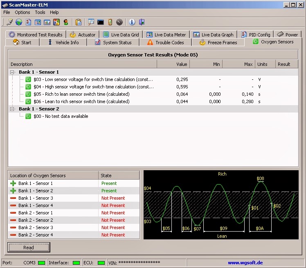Open the Options menu

(x=22, y=12)
